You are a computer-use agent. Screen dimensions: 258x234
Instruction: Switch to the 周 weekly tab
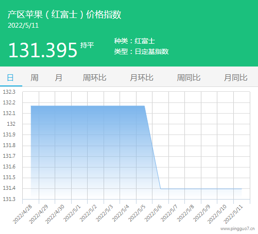pyautogui.click(x=34, y=78)
